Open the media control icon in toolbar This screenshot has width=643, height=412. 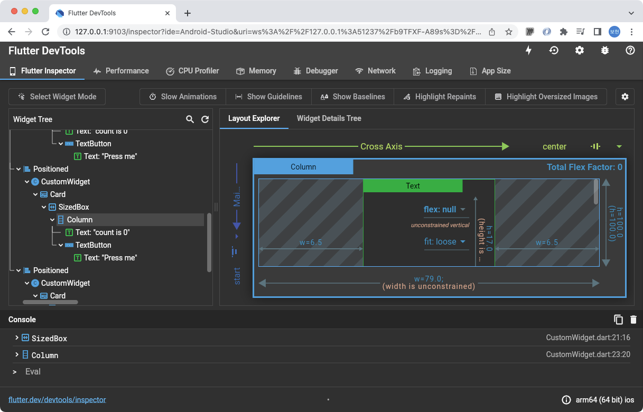click(581, 32)
